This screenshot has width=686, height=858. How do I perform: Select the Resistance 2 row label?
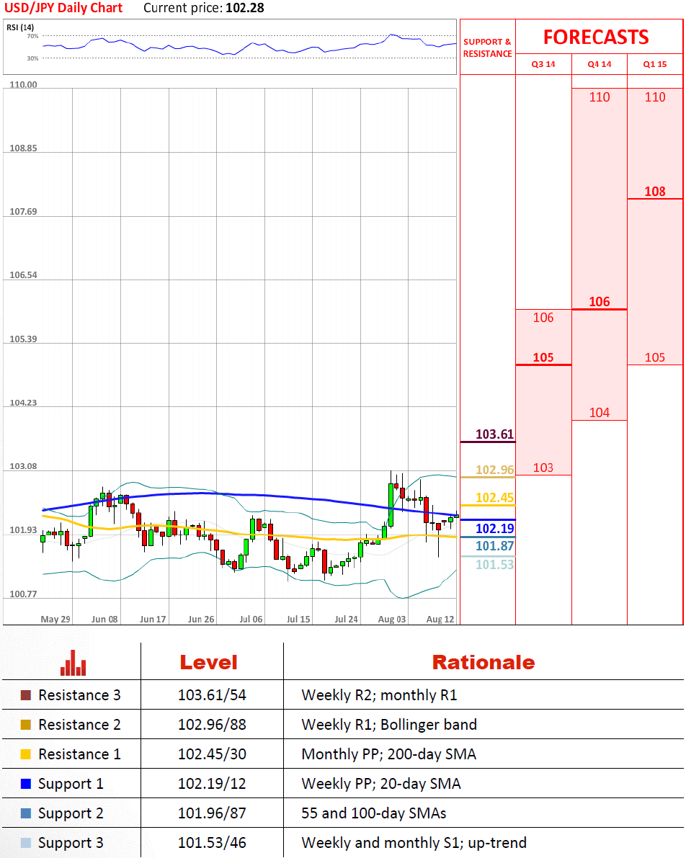tap(79, 725)
